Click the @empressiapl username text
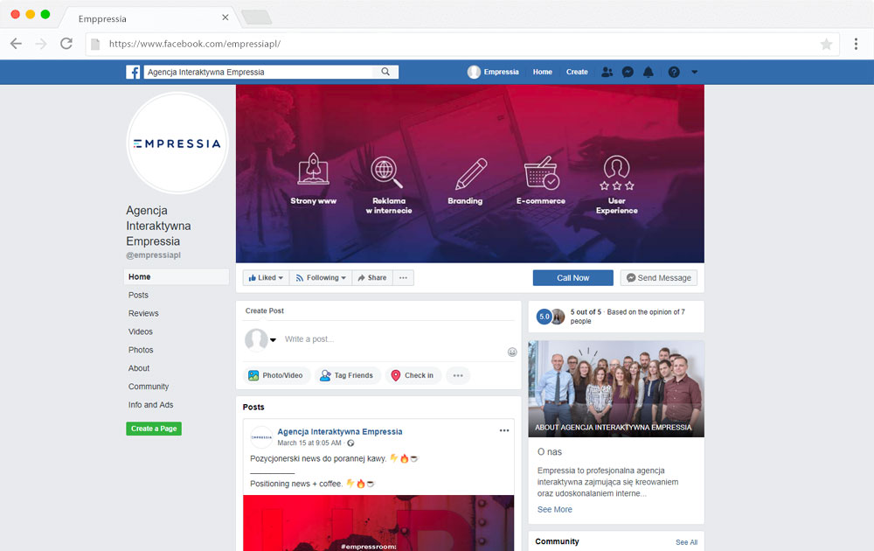 [x=153, y=255]
